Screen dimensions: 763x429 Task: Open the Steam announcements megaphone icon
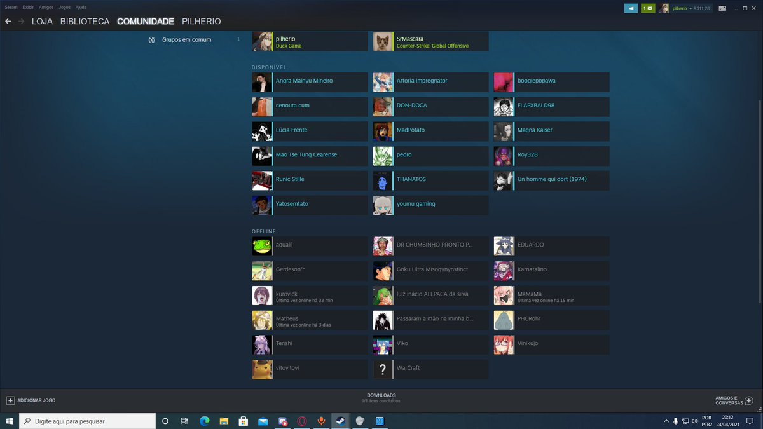(x=631, y=8)
